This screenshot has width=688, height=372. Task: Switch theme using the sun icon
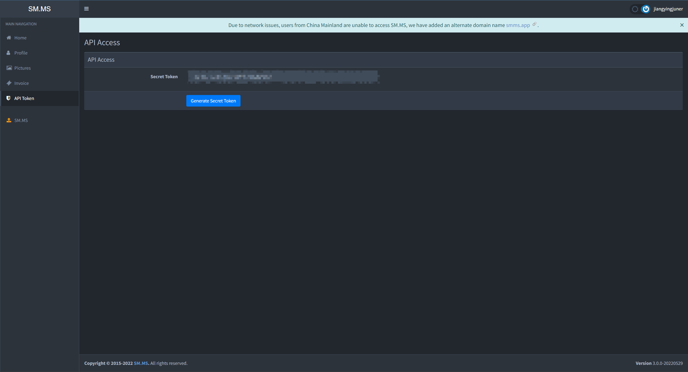[x=635, y=9]
